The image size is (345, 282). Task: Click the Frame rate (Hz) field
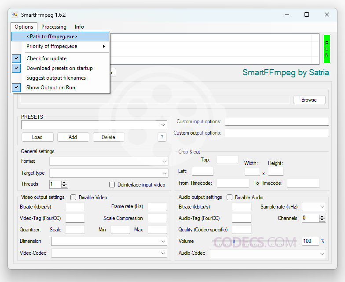(x=157, y=207)
